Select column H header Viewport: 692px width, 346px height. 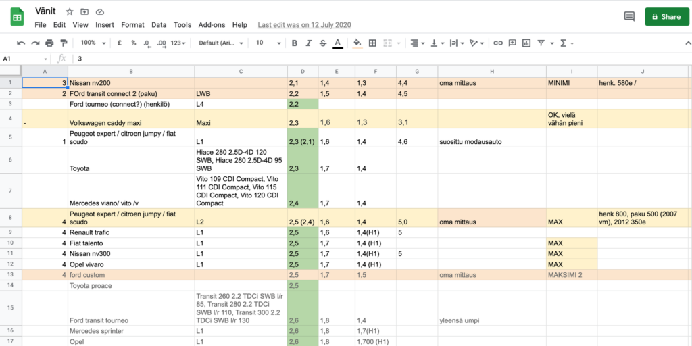click(492, 72)
